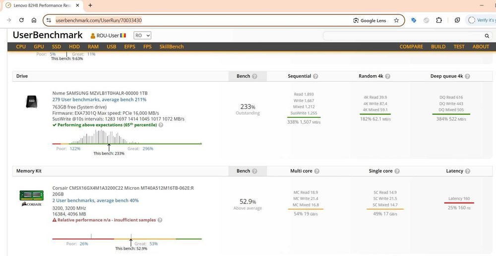Click the 52.9% Above average score
Image resolution: width=496 pixels, height=256 pixels.
click(248, 204)
